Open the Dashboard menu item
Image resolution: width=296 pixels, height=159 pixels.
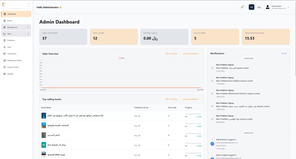[x=16, y=14]
